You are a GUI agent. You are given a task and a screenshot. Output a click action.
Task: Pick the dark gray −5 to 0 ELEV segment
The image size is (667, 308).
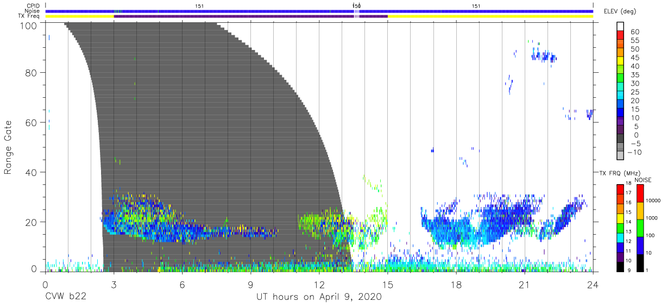621,138
